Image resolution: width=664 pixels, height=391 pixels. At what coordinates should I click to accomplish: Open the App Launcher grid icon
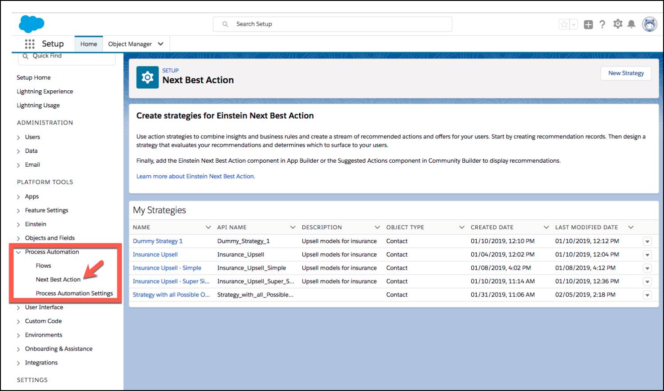tap(30, 44)
